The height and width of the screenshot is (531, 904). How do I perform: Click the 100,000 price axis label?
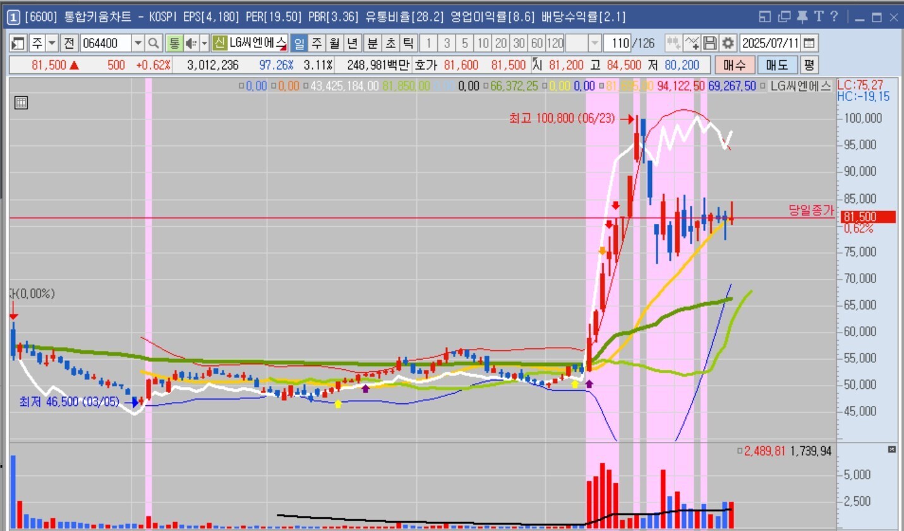[862, 118]
